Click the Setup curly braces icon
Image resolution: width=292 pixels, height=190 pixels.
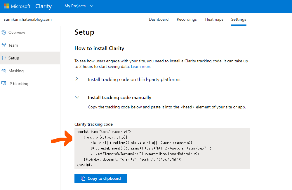(x=4, y=58)
